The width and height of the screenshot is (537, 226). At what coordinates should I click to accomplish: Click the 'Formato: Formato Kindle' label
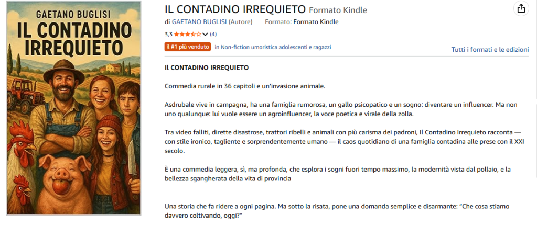point(302,22)
